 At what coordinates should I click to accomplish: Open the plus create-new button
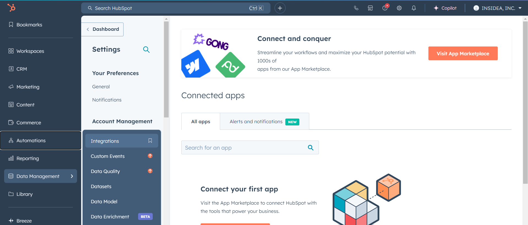tap(280, 8)
